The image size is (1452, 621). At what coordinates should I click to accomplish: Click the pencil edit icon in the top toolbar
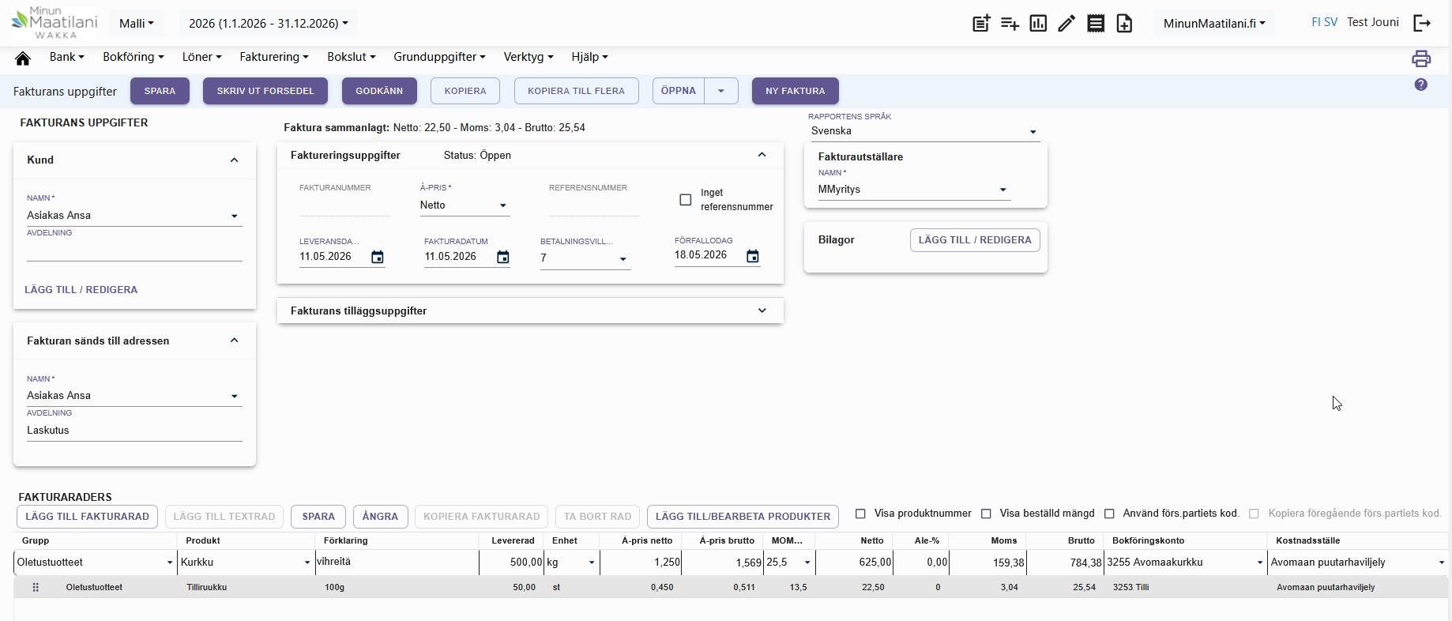1066,24
